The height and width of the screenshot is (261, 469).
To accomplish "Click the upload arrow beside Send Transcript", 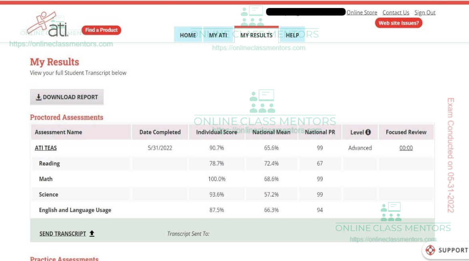I will (92, 233).
